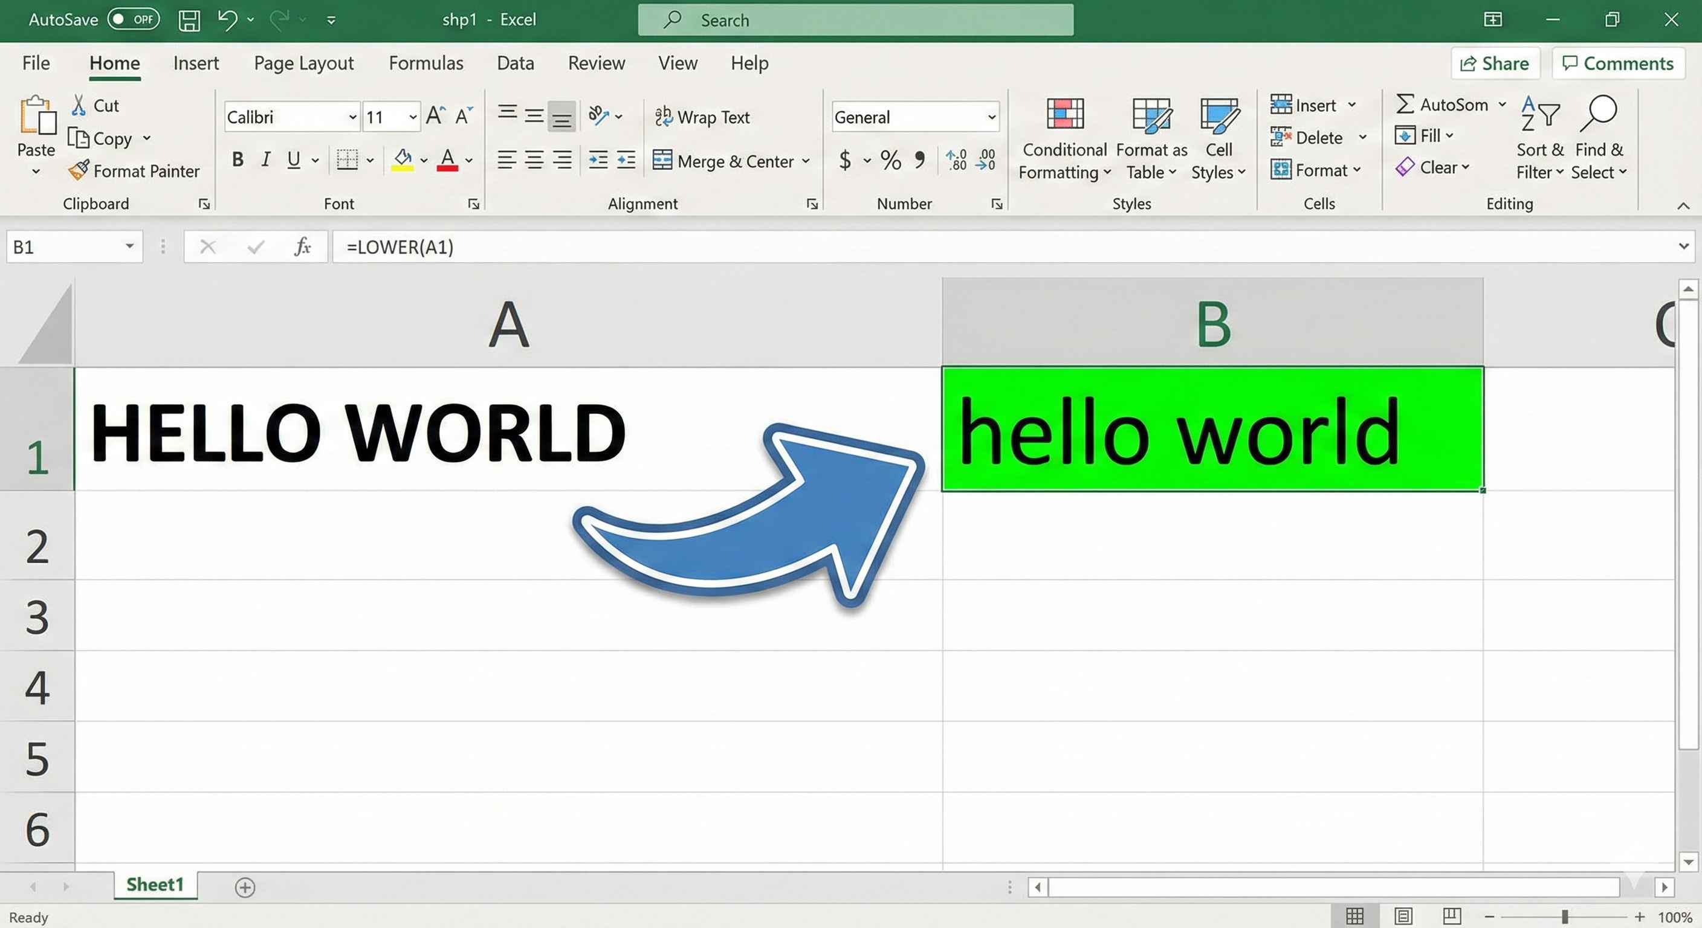1702x928 pixels.
Task: Expand the General number format dropdown
Action: [991, 117]
